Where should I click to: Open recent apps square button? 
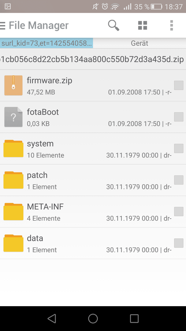pos(134,318)
